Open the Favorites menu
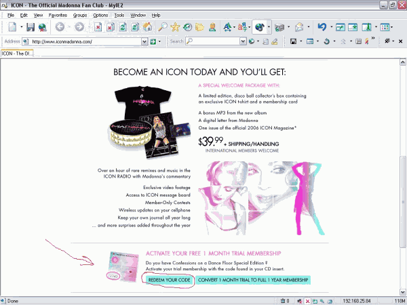Viewport: 407px width, 305px height. [x=58, y=16]
